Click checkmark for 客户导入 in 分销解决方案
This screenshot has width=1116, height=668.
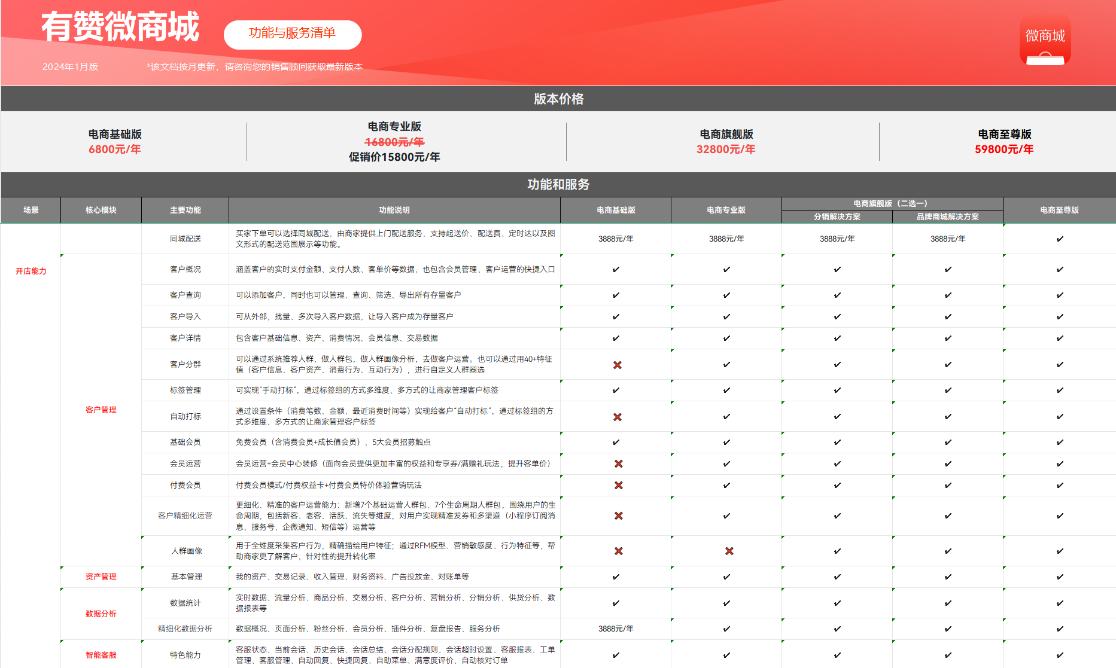(837, 316)
